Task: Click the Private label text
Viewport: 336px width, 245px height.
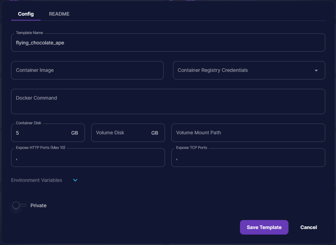Action: point(38,205)
